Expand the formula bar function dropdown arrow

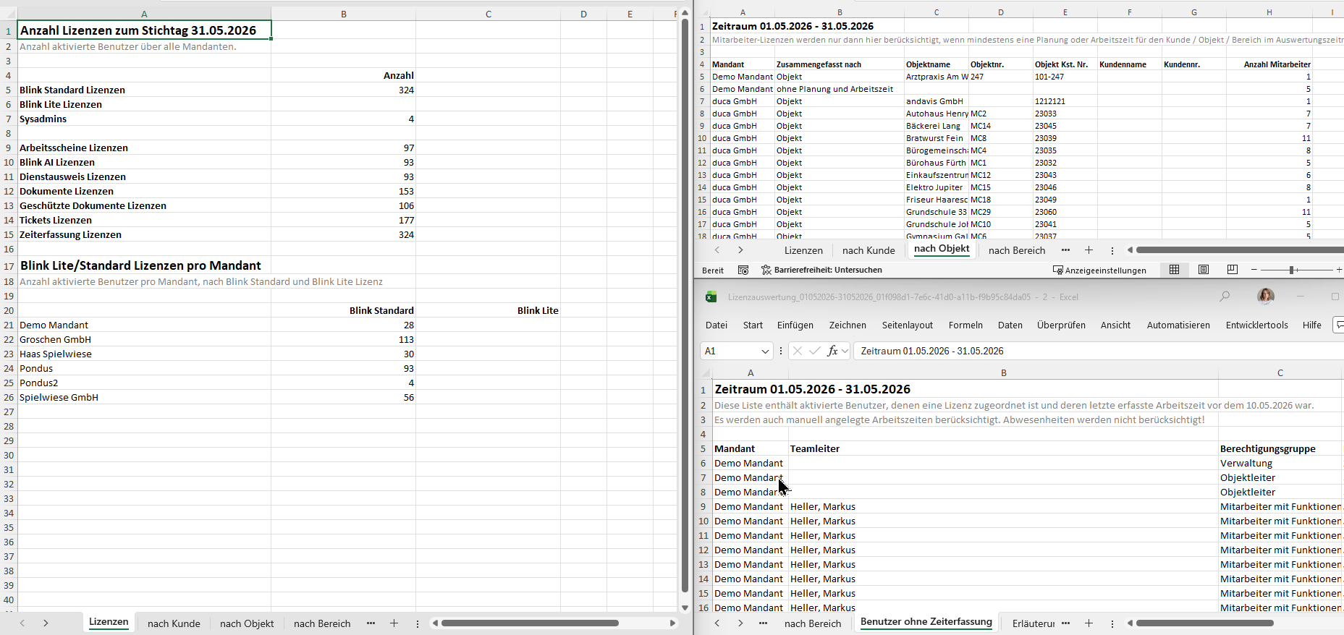tap(845, 351)
